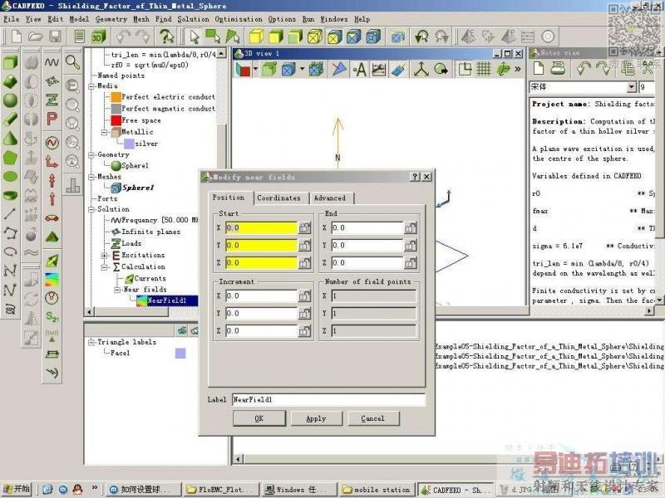This screenshot has height=498, width=665.
Task: Click the axes icon in 3D view toolbar
Action: (x=421, y=69)
